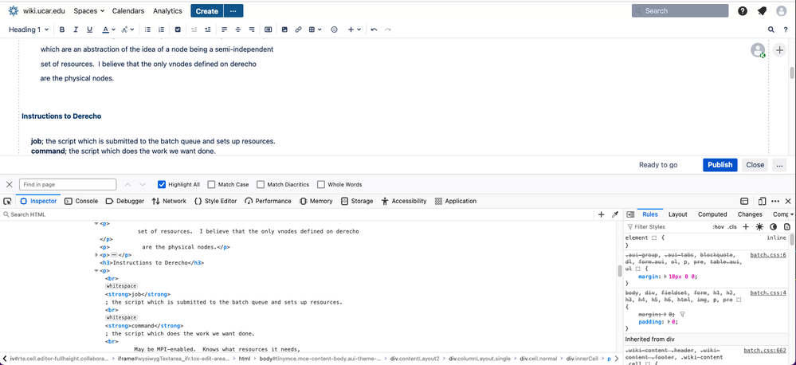The image size is (796, 365).
Task: Open Confluence help menu in header
Action: (743, 10)
